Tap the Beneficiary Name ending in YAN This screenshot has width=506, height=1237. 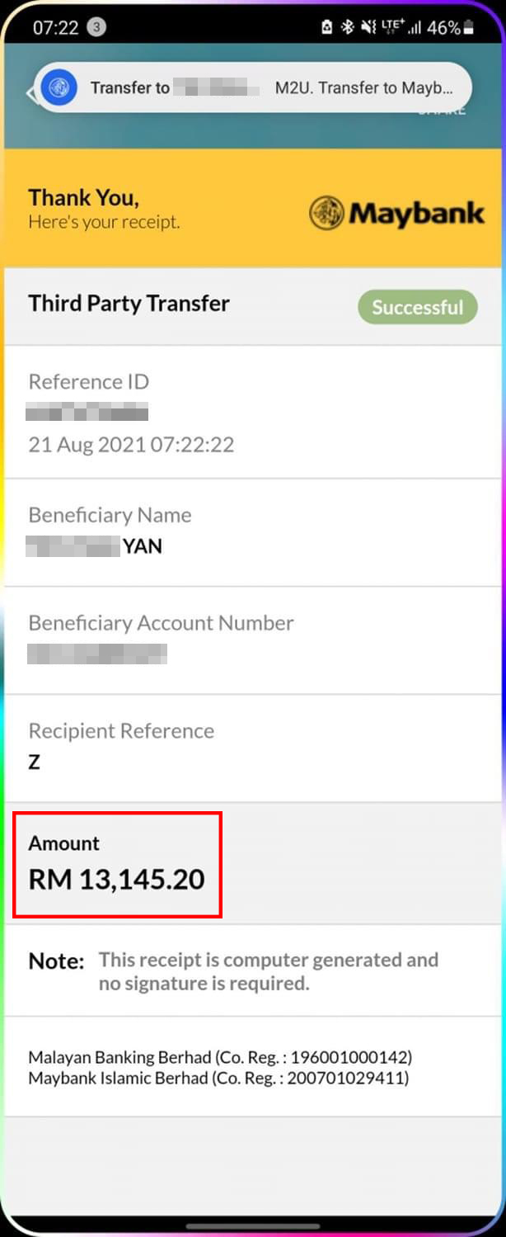(96, 545)
